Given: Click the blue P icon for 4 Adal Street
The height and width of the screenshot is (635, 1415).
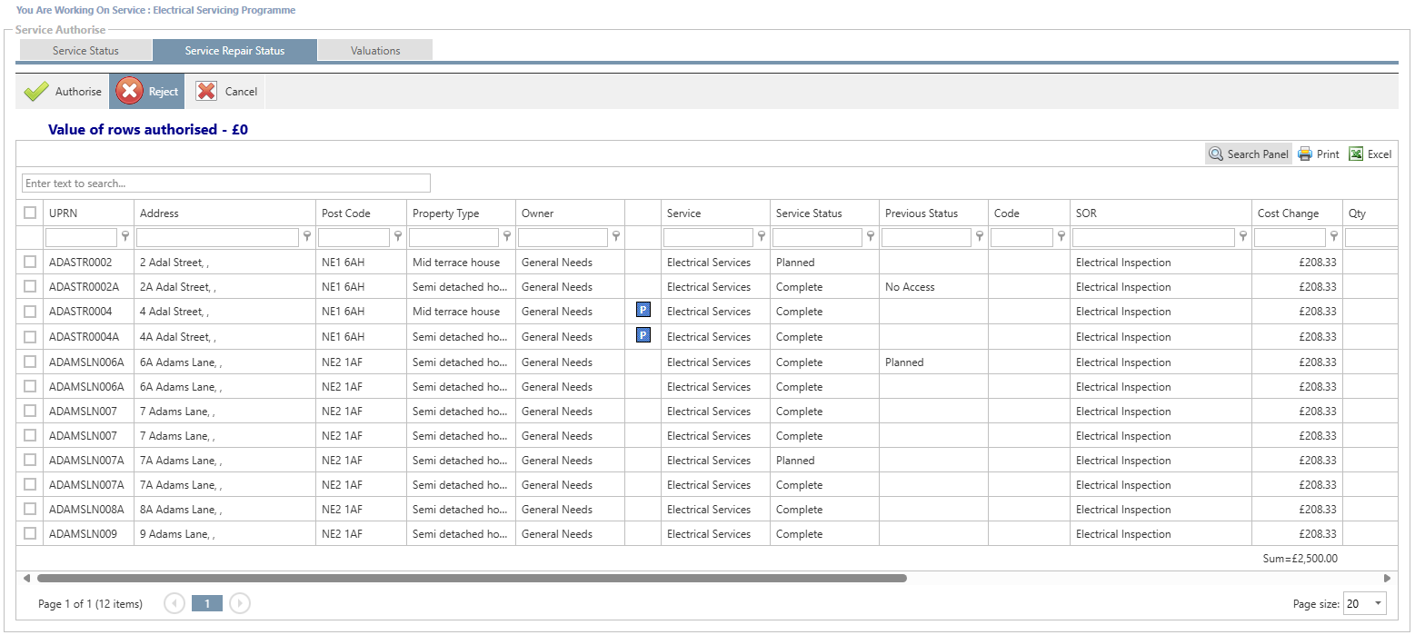Looking at the screenshot, I should pyautogui.click(x=643, y=311).
